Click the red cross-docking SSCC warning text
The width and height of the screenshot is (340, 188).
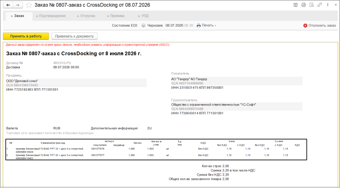pos(87,45)
